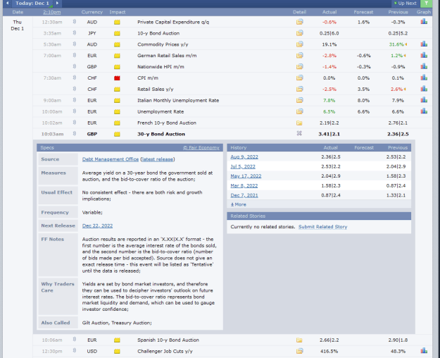The height and width of the screenshot is (358, 440).
Task: Close detail panel of 30-y Bond Auction
Action: click(299, 133)
